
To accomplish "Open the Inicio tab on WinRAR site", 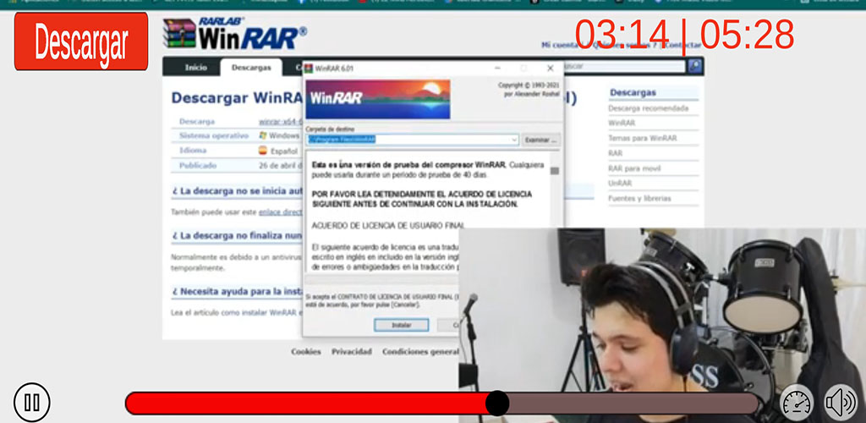I will pos(196,68).
